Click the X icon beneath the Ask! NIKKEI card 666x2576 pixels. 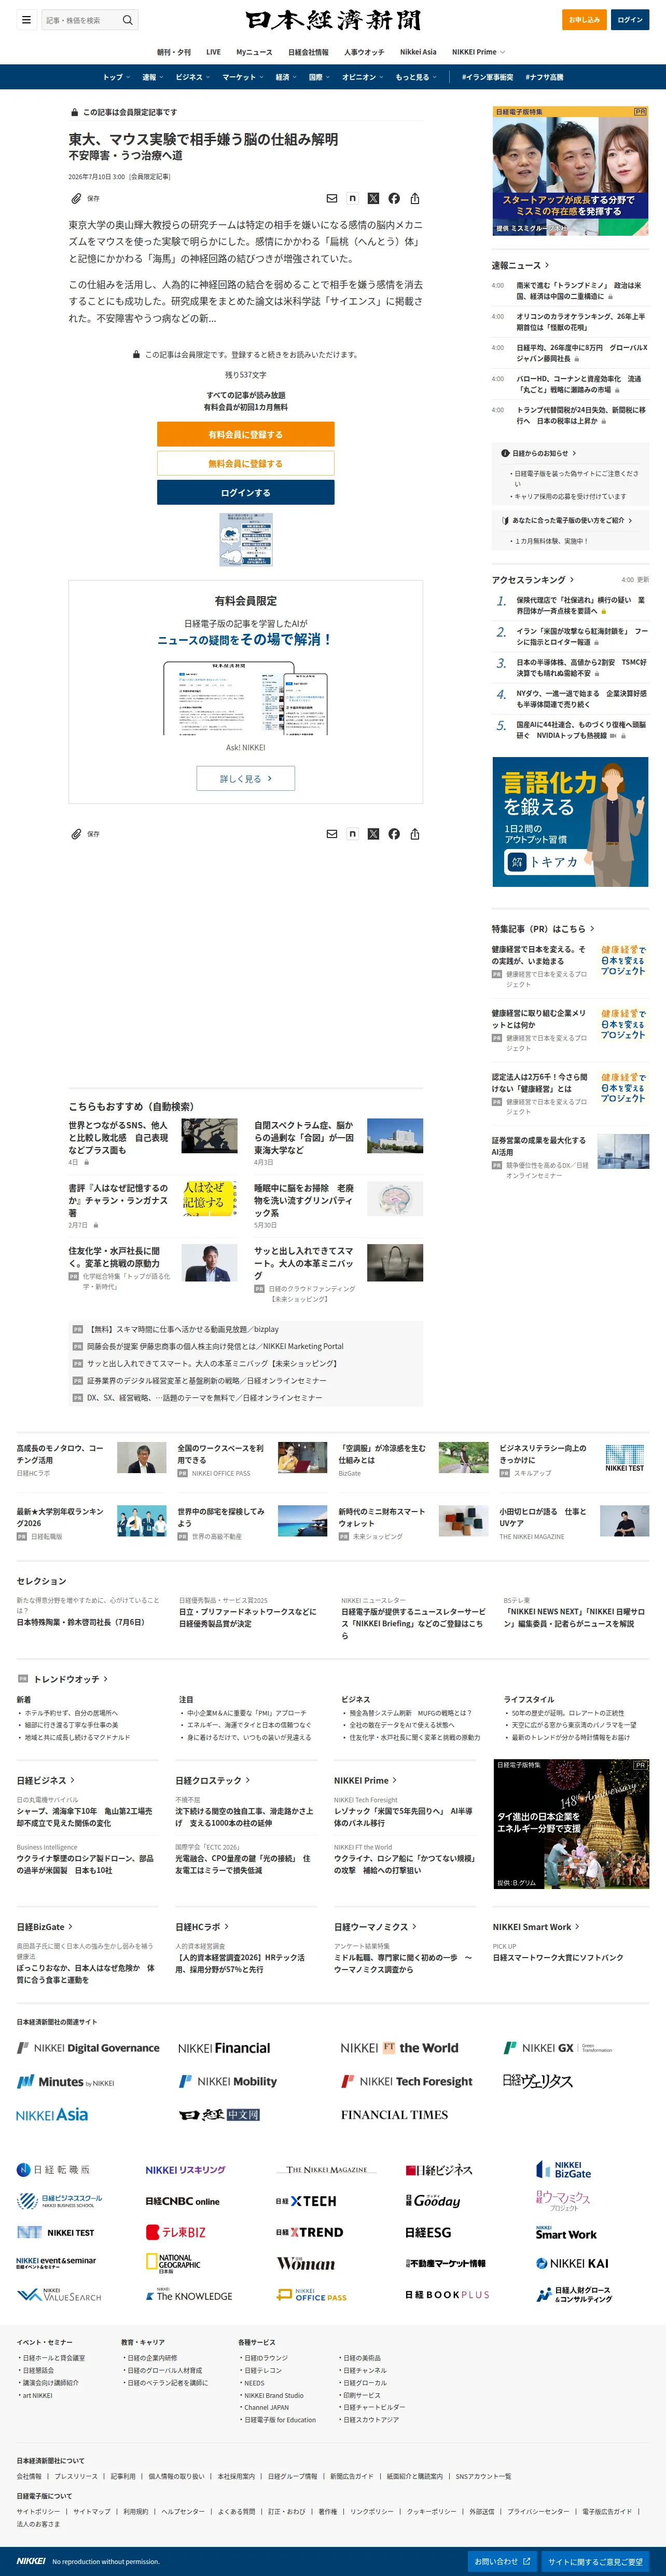click(373, 834)
